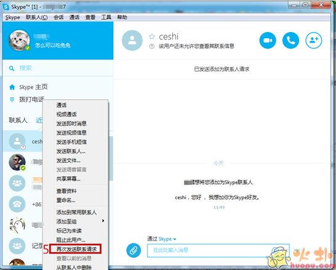
Task: Choose 添加到常用联系人 from the context menu
Action: [76, 213]
